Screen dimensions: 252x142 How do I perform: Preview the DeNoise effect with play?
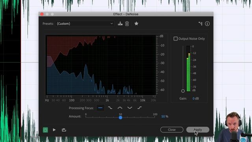pyautogui.click(x=54, y=130)
